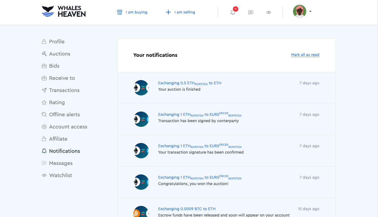378x217 pixels.
Task: Open Watchlist from the sidebar
Action: (x=61, y=175)
